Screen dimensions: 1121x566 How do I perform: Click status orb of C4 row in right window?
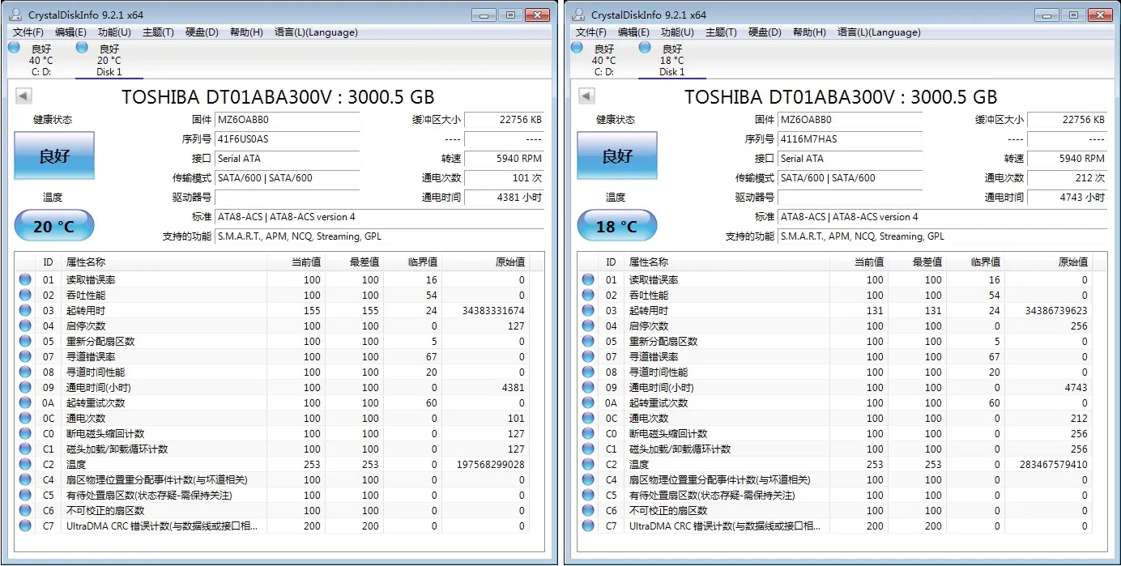click(x=588, y=480)
